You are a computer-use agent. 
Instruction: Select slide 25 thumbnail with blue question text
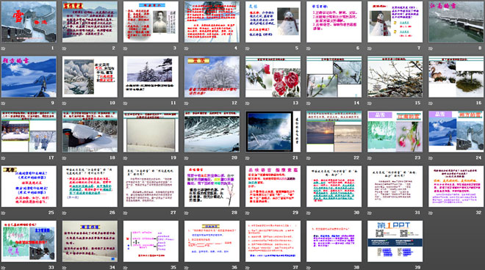click(29, 186)
